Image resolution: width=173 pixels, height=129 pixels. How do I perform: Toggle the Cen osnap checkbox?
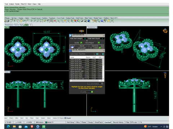(19, 118)
